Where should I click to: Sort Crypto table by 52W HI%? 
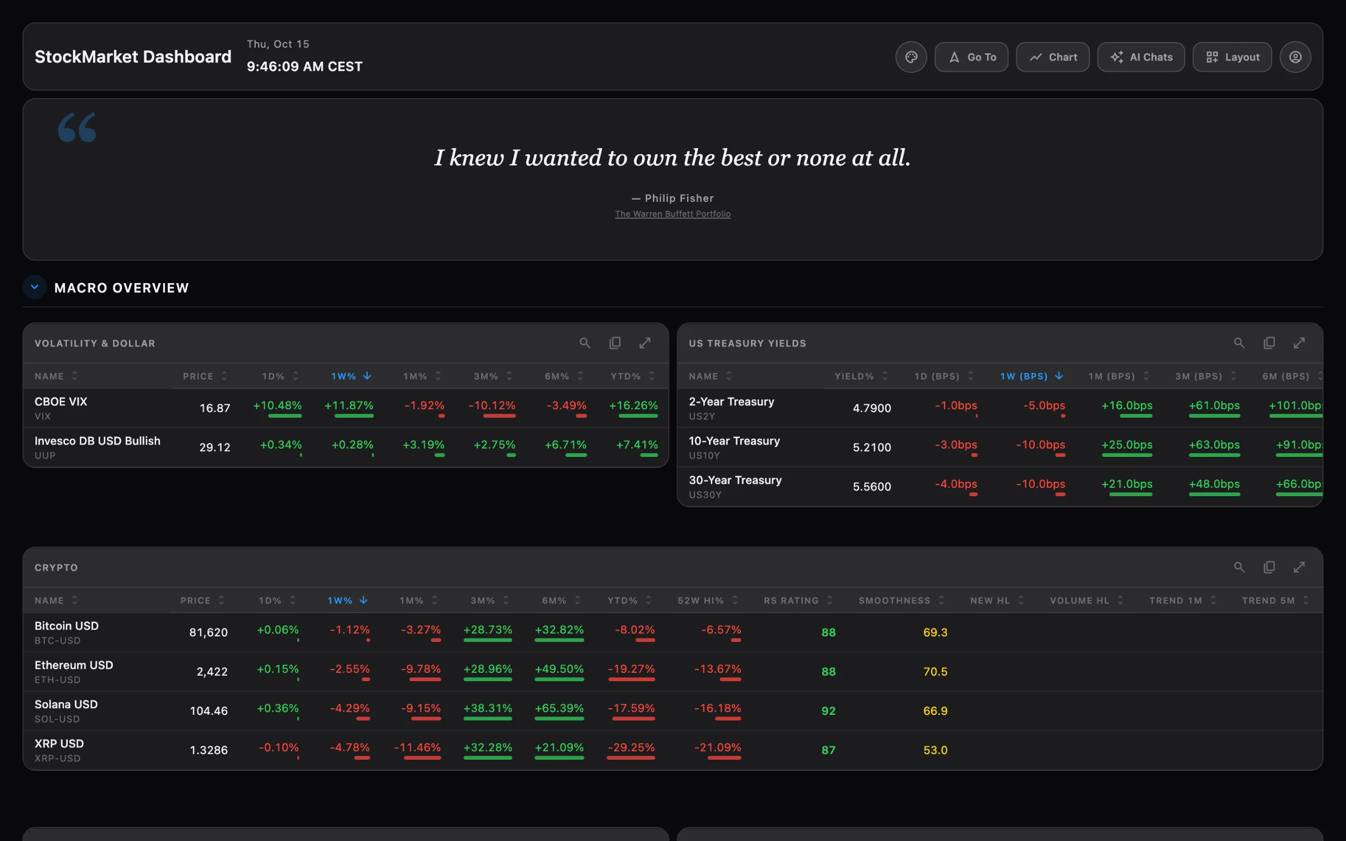(708, 600)
